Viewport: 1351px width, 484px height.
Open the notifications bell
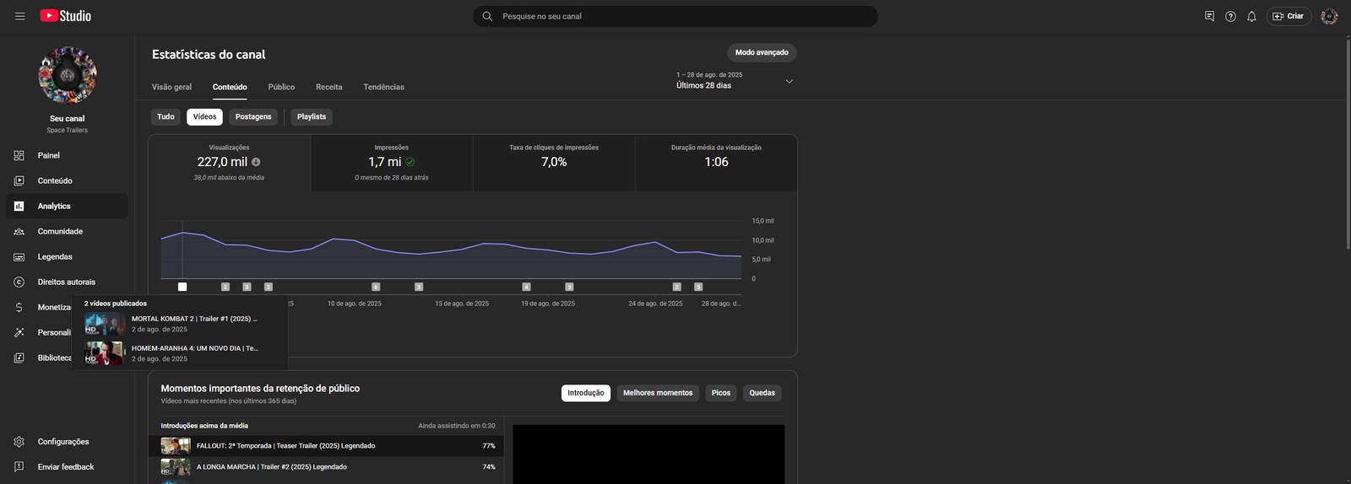tap(1251, 16)
